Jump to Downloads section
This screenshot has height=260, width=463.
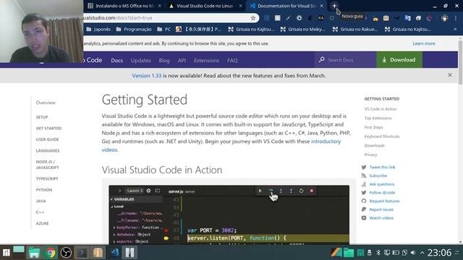click(374, 146)
